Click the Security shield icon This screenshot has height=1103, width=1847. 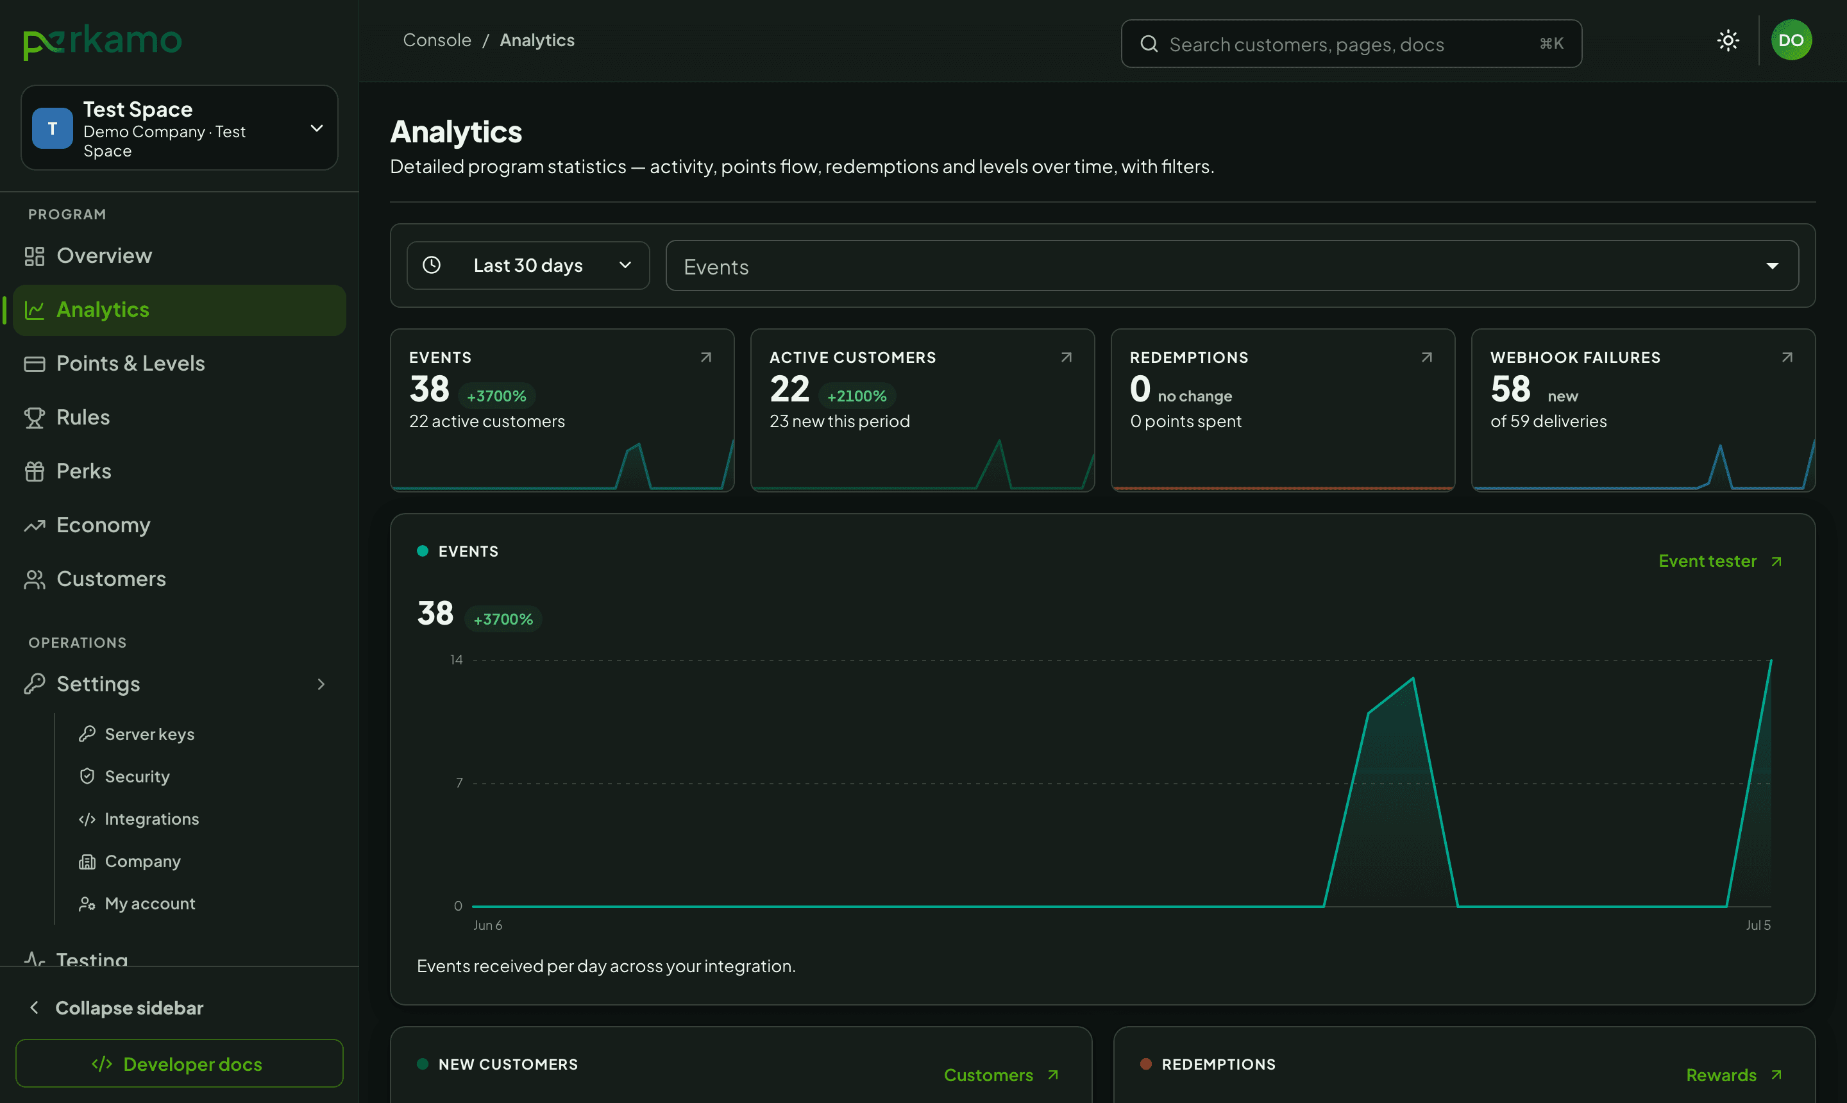click(x=87, y=777)
